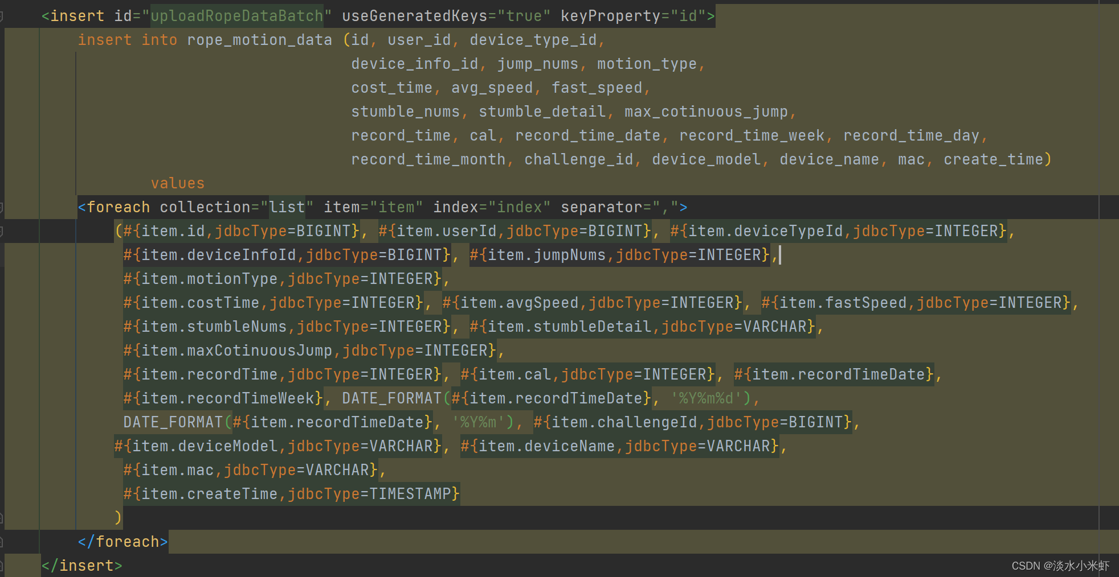Image resolution: width=1119 pixels, height=577 pixels.
Task: Click the CSDN watermark text
Action: (1060, 566)
